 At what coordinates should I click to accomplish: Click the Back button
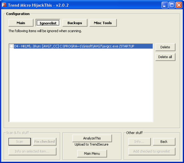click(x=164, y=142)
